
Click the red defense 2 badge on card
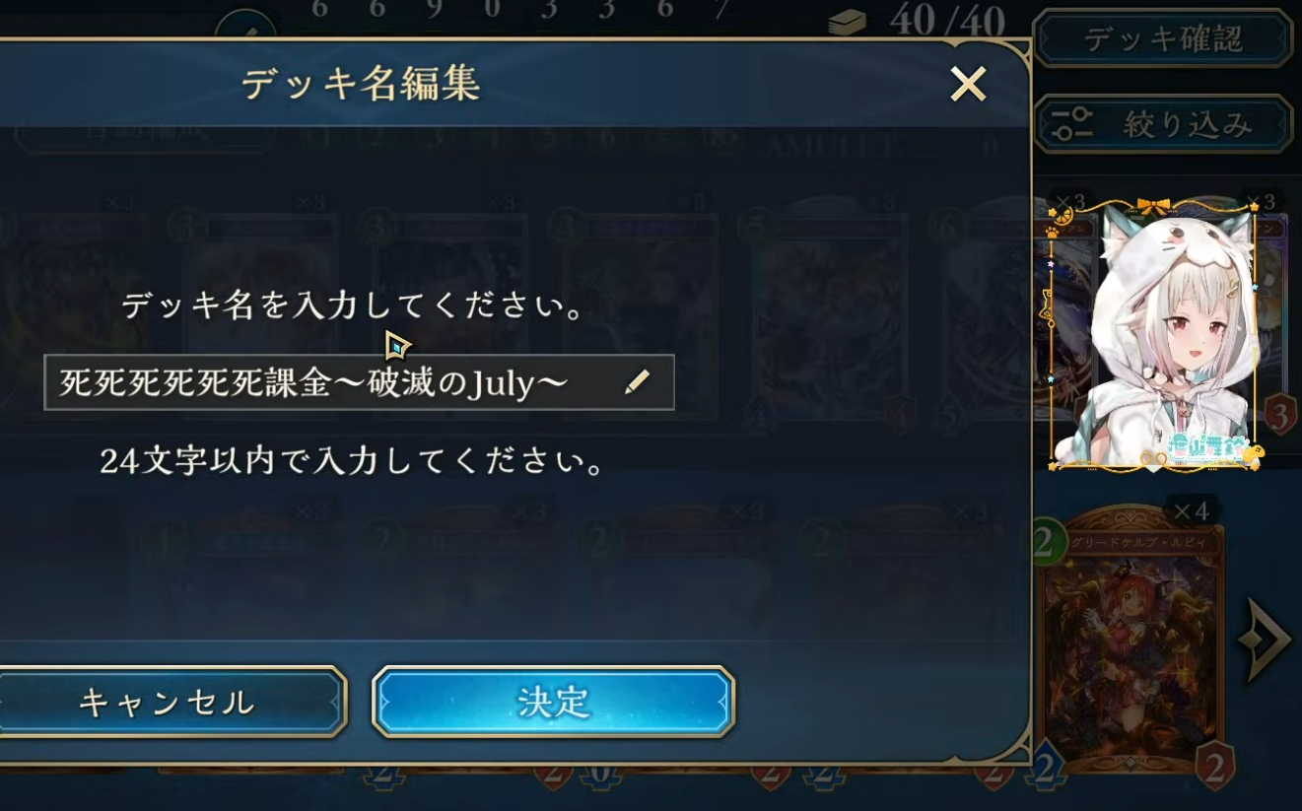1215,765
